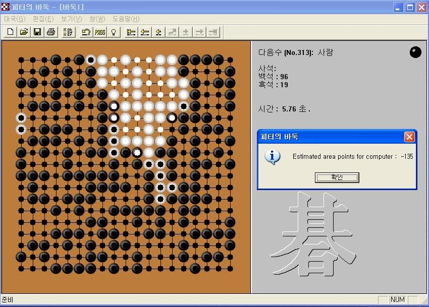429x307 pixels.
Task: Click the New game toolbar icon
Action: pyautogui.click(x=10, y=32)
